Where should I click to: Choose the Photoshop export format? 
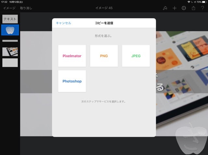pyautogui.click(x=72, y=81)
